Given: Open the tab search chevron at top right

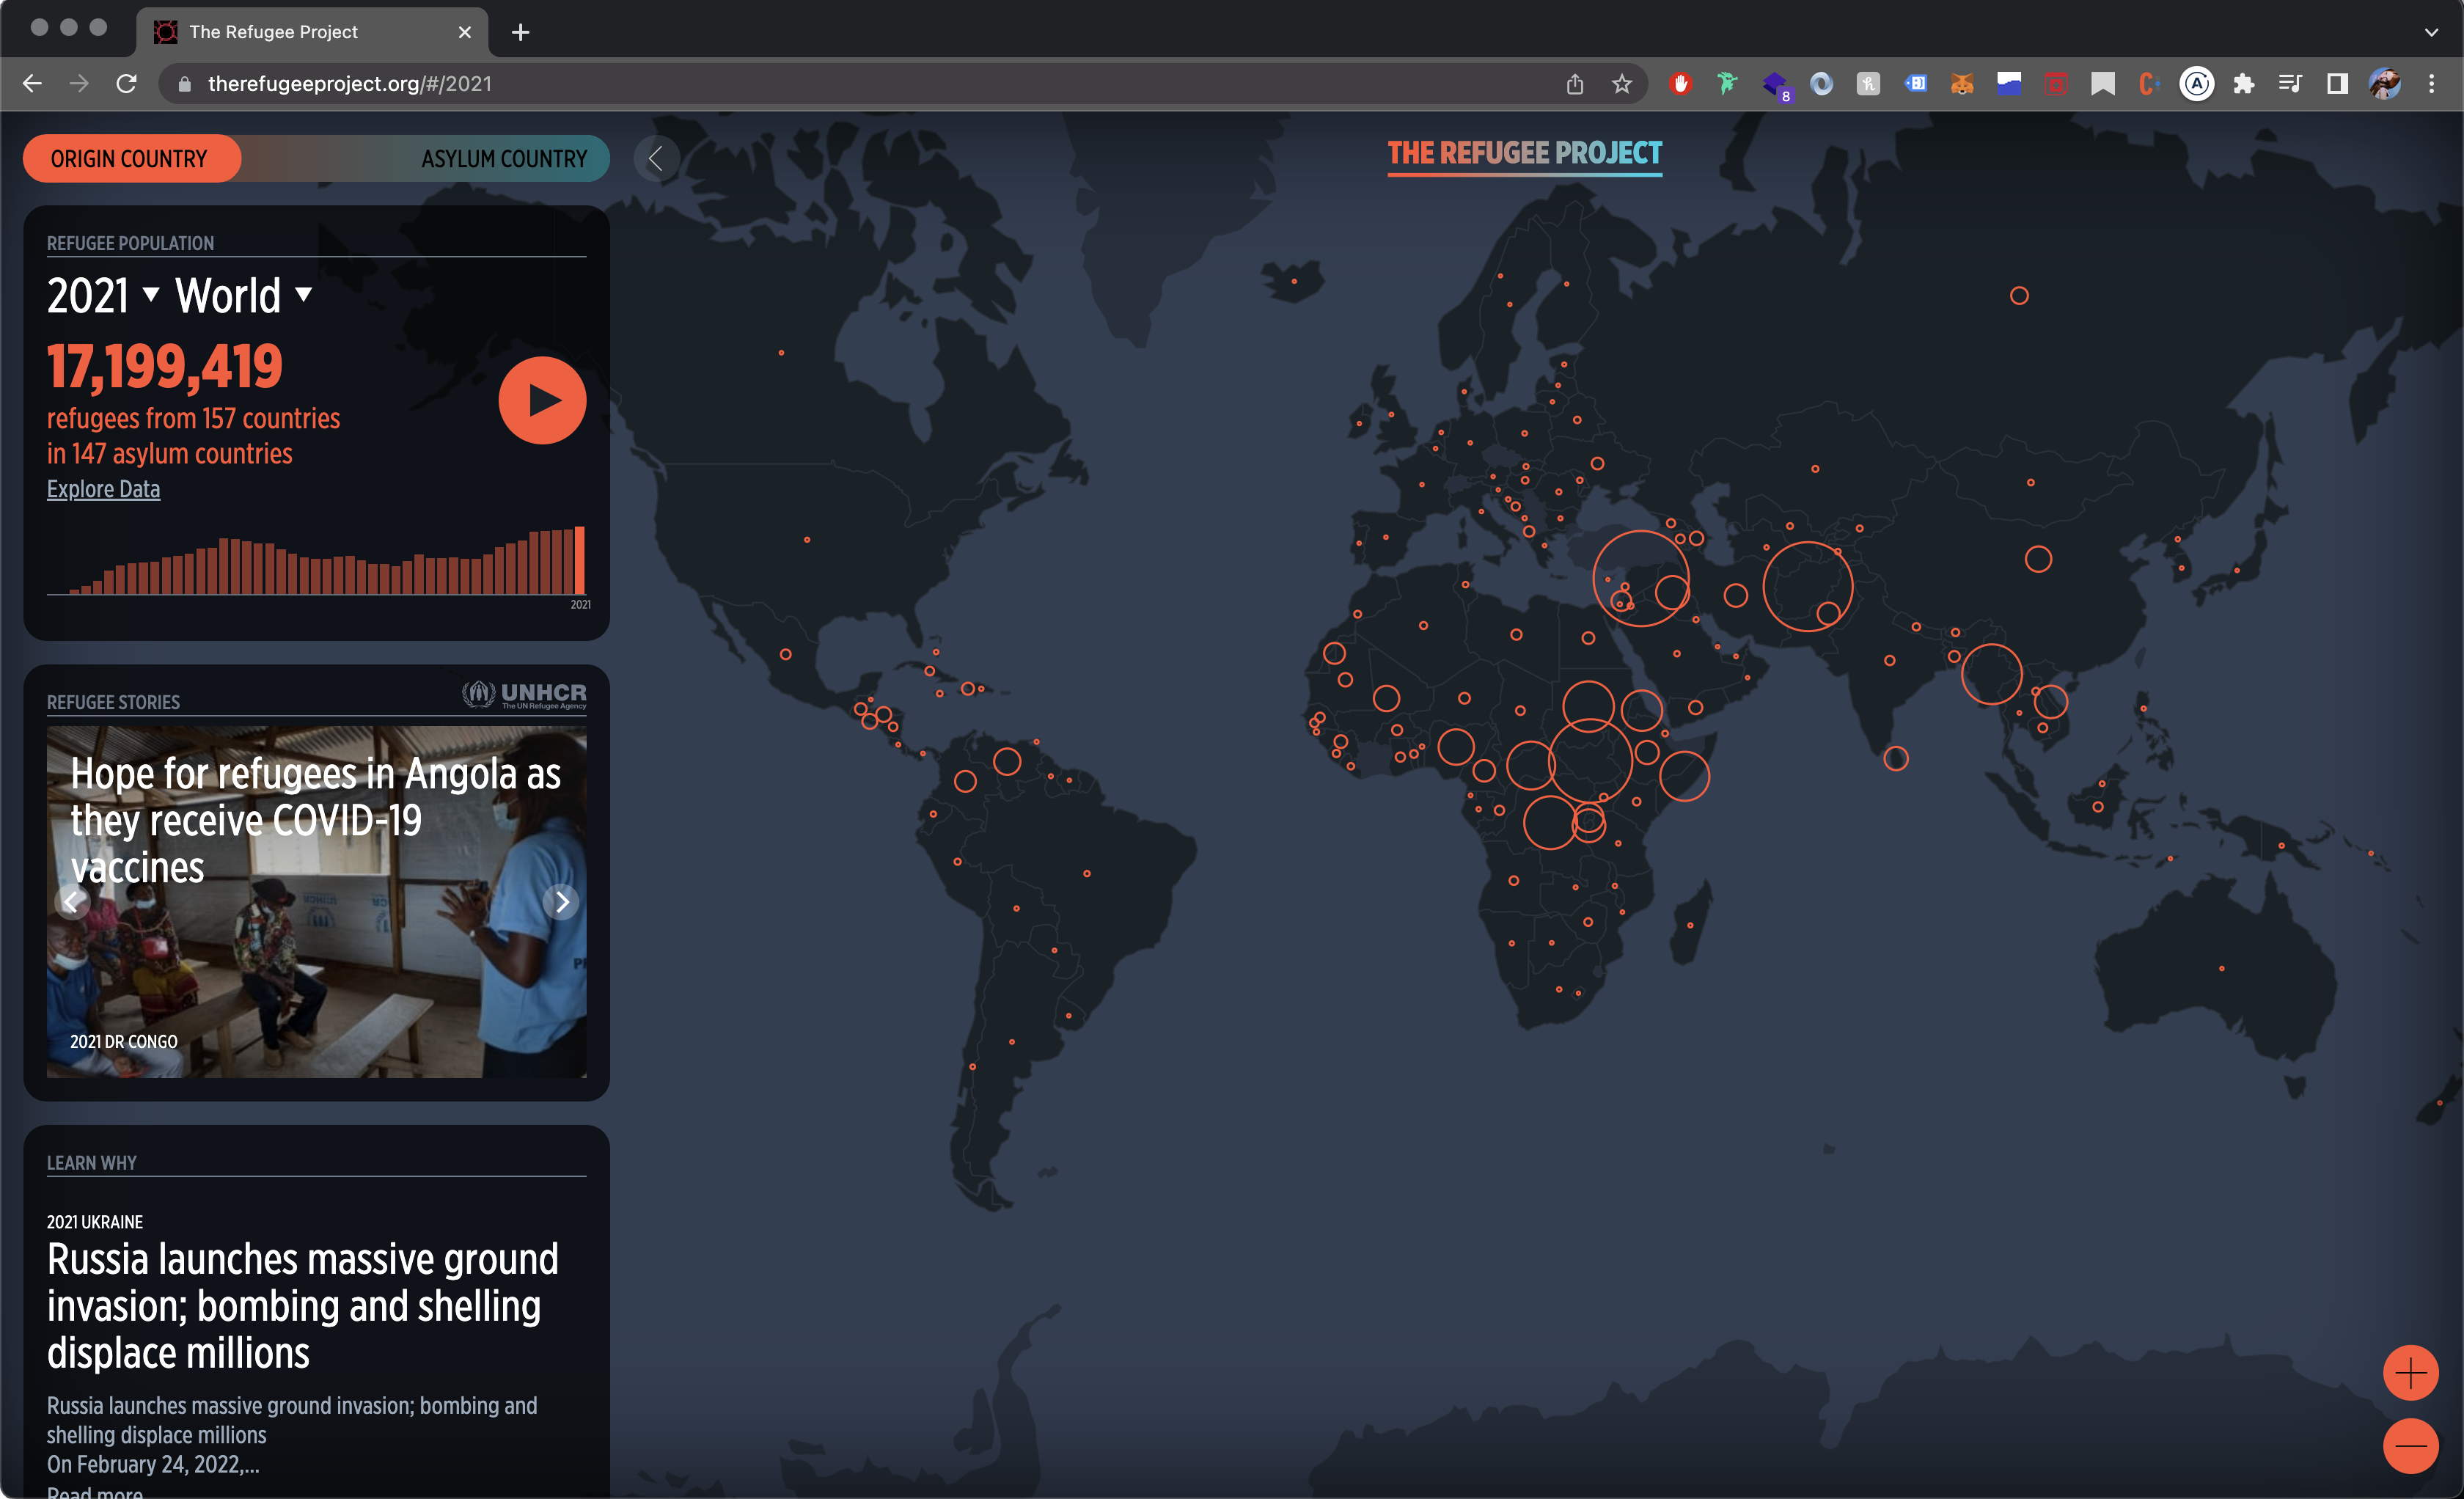Looking at the screenshot, I should coord(2431,32).
